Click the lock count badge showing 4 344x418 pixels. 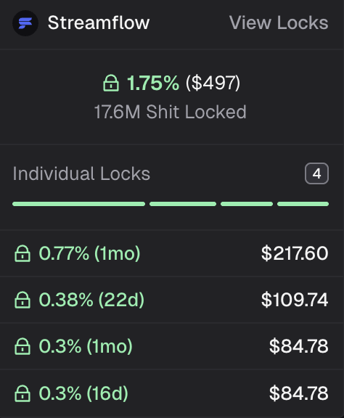pos(316,173)
